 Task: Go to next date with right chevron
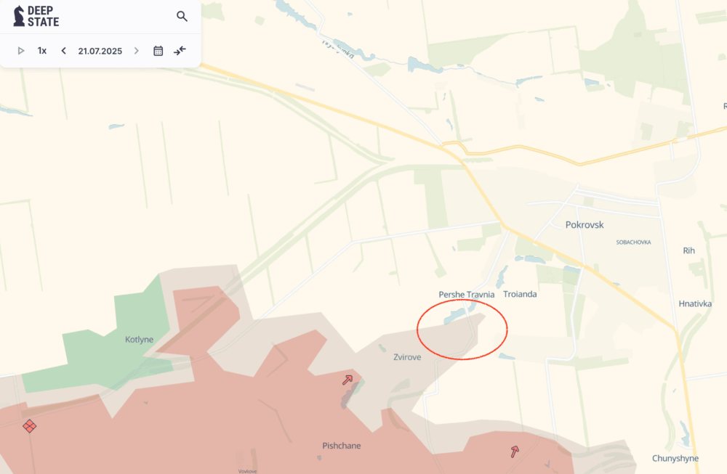(x=137, y=51)
